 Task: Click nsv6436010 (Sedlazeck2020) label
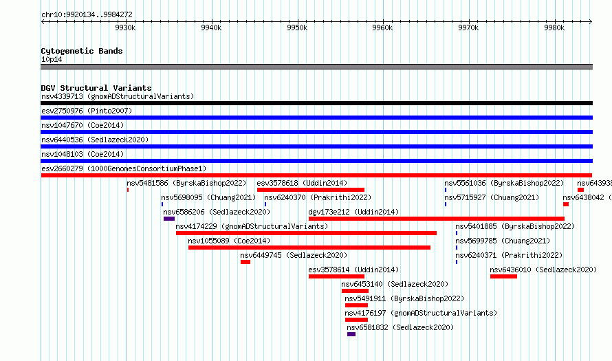pyautogui.click(x=543, y=270)
